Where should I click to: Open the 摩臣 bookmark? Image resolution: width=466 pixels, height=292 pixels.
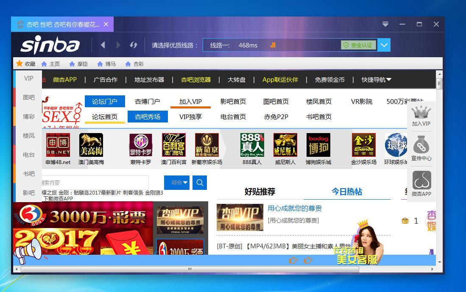tap(78, 64)
